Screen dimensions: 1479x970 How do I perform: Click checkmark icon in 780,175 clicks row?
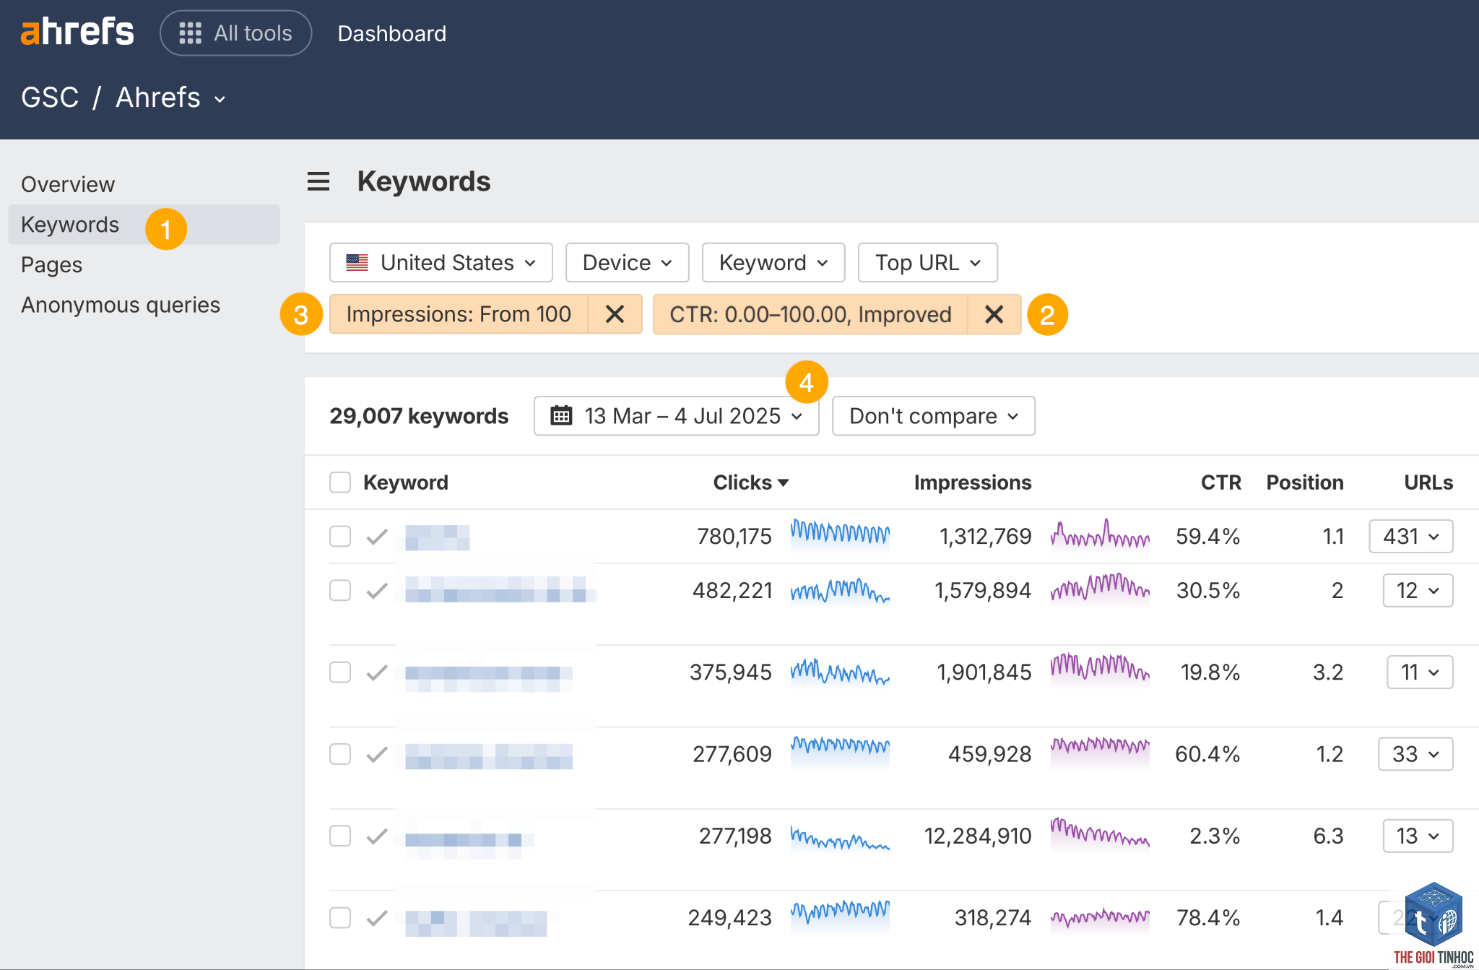[377, 537]
